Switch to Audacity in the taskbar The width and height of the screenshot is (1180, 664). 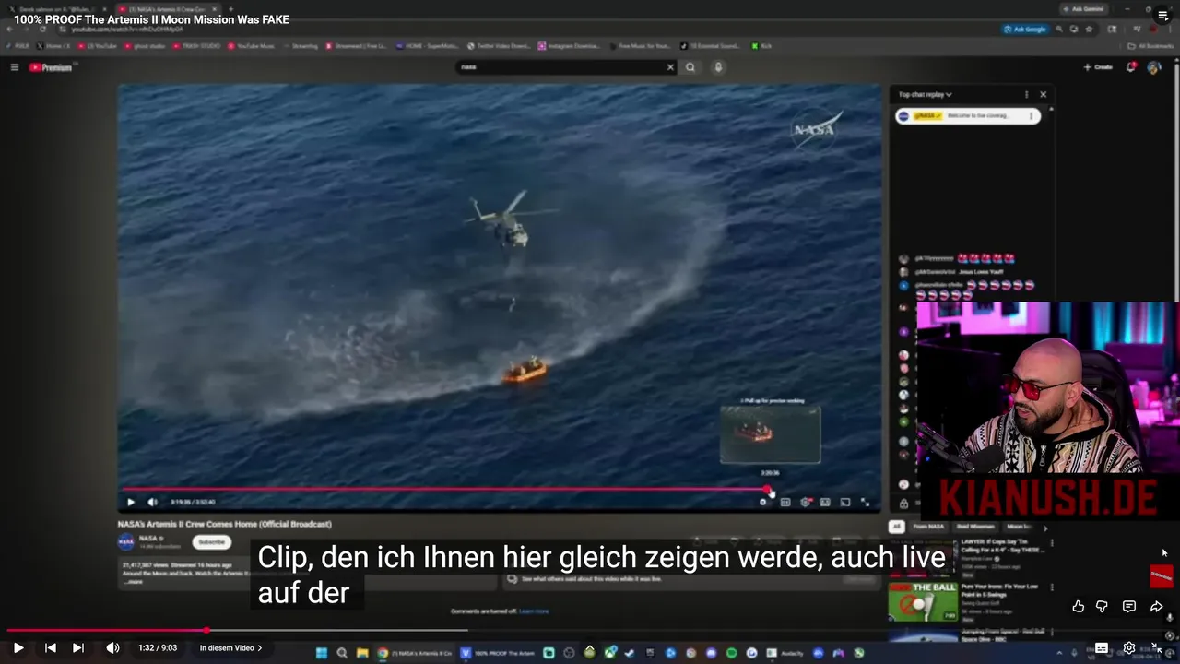click(x=786, y=653)
